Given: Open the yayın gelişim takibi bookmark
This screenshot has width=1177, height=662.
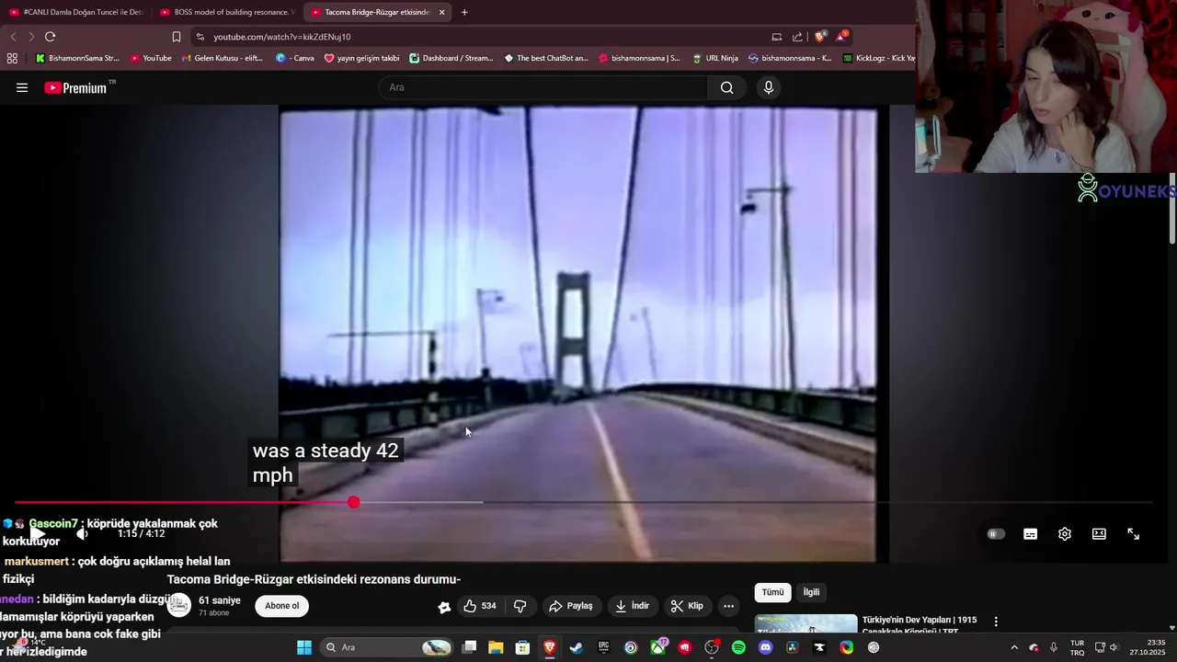Looking at the screenshot, I should click(362, 58).
